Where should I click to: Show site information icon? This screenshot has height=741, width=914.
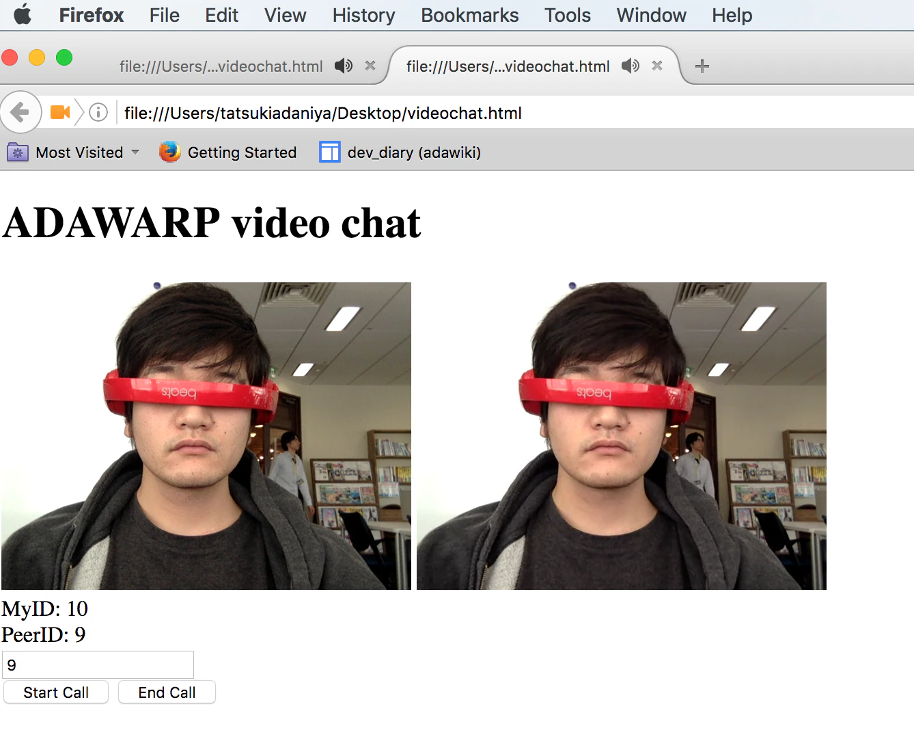(98, 112)
